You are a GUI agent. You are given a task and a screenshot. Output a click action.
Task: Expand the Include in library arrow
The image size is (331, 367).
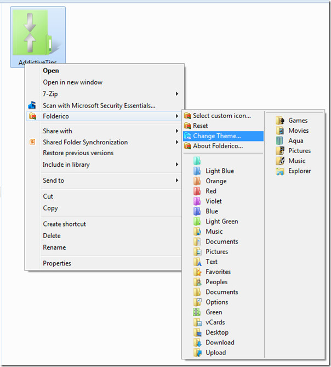click(177, 165)
